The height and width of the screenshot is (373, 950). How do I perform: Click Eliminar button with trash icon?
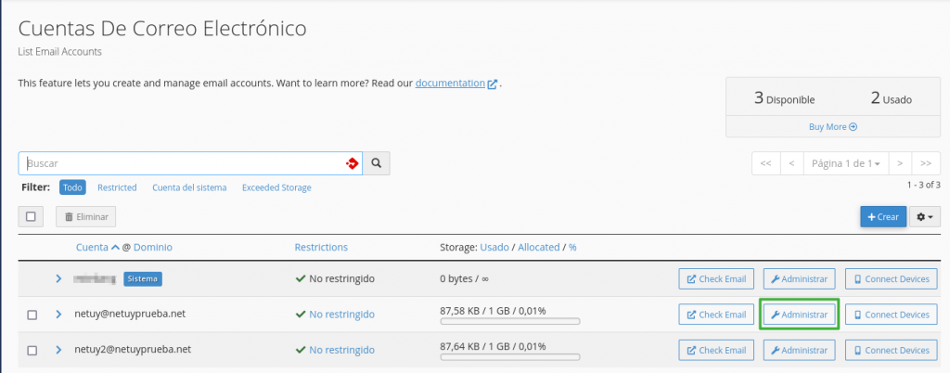(86, 217)
